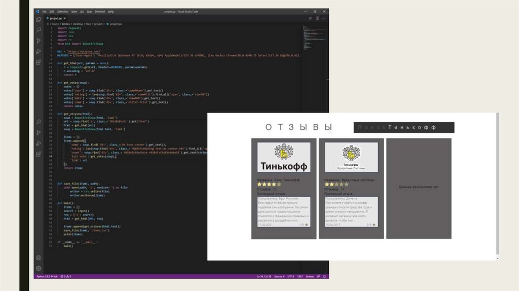This screenshot has width=519, height=291.
Task: Run the Python file with play icon
Action: point(311,18)
